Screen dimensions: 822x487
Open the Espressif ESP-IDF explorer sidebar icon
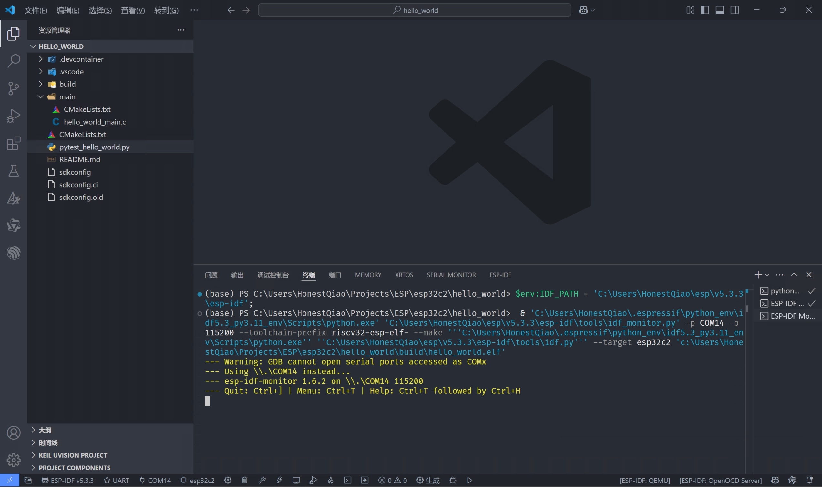pos(14,253)
